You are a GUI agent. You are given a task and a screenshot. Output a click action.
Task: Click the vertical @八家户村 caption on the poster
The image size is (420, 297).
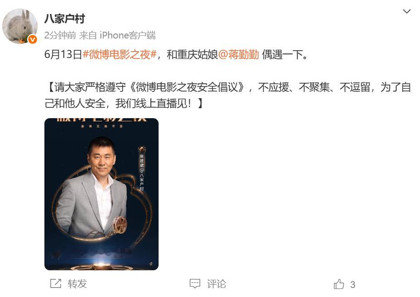point(142,180)
